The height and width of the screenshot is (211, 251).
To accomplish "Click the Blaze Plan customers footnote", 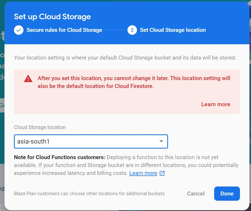I will tap(89, 194).
